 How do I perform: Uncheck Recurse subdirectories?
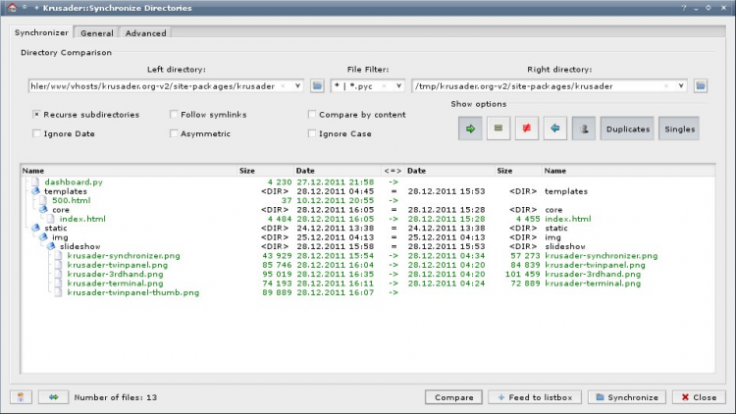(36, 114)
